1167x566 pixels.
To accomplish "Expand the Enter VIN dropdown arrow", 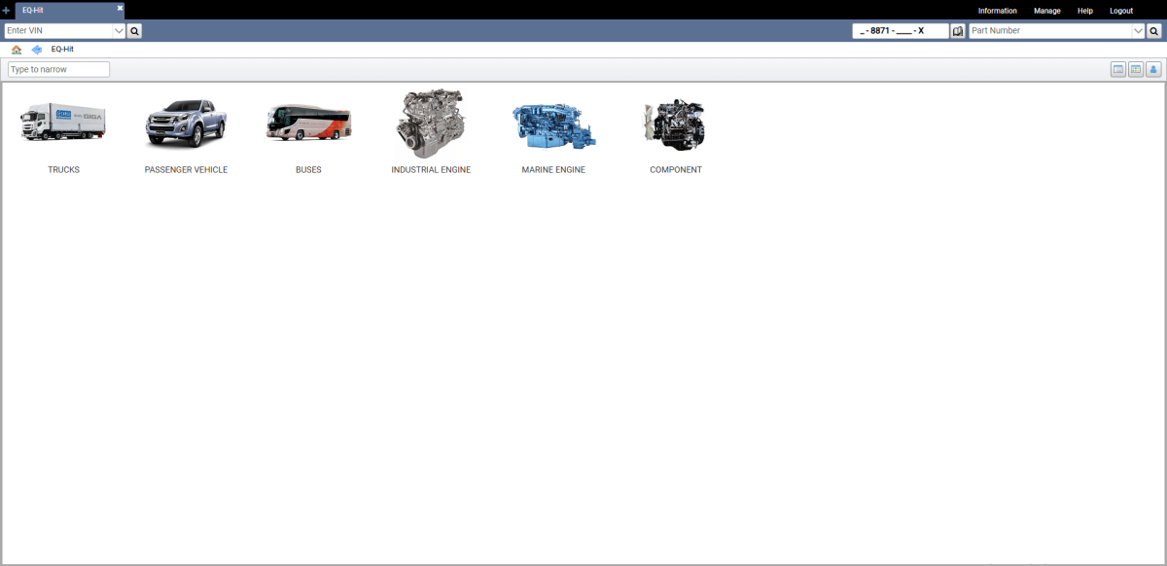I will (x=120, y=31).
